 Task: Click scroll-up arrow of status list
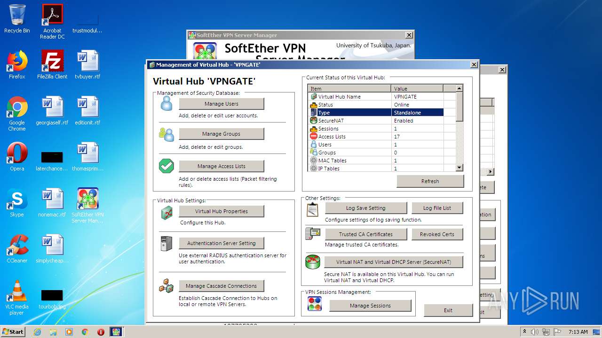[459, 88]
